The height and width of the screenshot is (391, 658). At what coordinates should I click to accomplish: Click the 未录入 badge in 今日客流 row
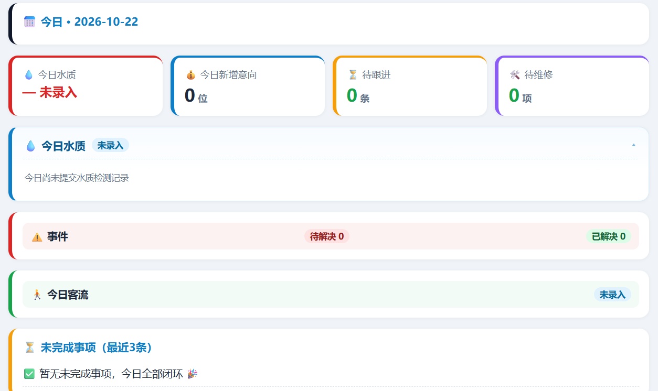[612, 295]
